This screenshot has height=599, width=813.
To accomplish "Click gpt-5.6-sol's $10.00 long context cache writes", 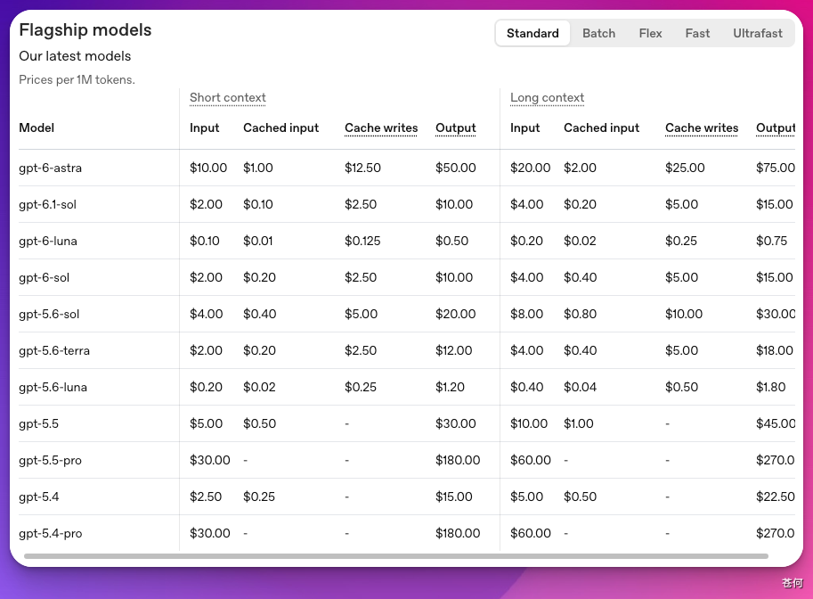I will click(684, 314).
